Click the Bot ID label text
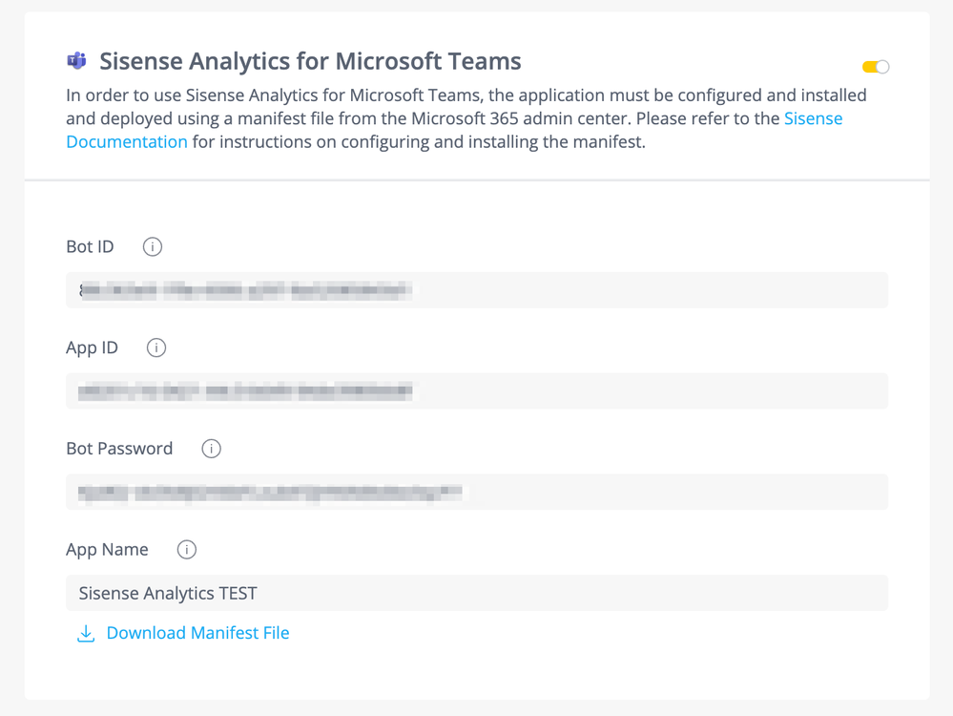The width and height of the screenshot is (953, 716). pyautogui.click(x=90, y=246)
